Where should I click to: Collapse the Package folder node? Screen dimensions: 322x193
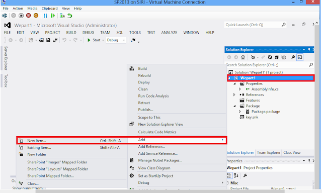234,106
